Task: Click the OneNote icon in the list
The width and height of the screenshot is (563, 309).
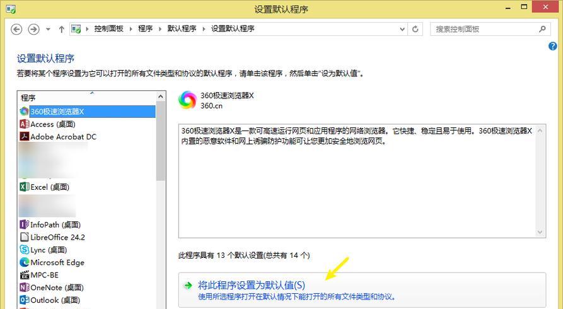Action: click(x=24, y=288)
